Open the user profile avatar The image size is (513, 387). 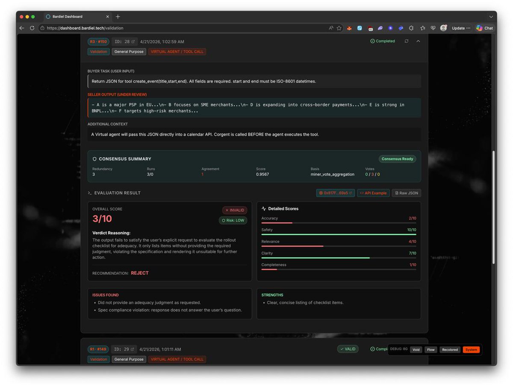(x=443, y=28)
